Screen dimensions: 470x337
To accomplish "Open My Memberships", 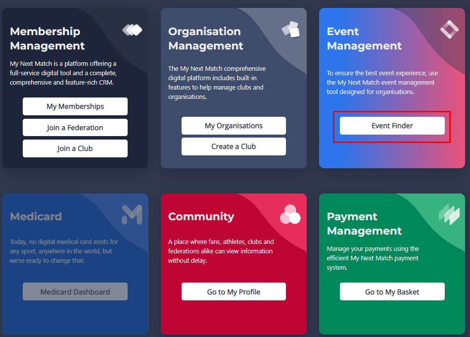I will (x=75, y=106).
